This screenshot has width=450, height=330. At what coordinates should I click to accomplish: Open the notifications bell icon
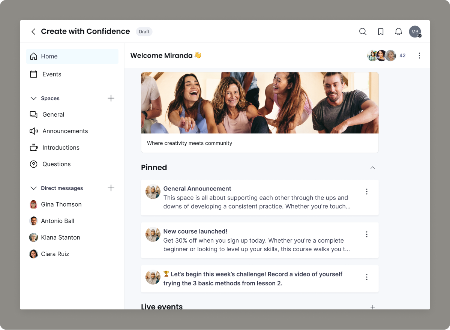click(399, 31)
